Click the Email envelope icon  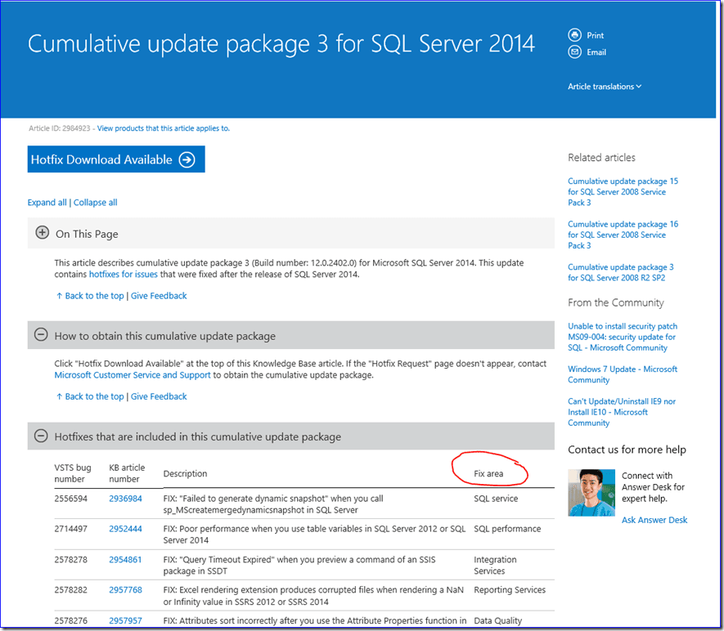tap(574, 52)
